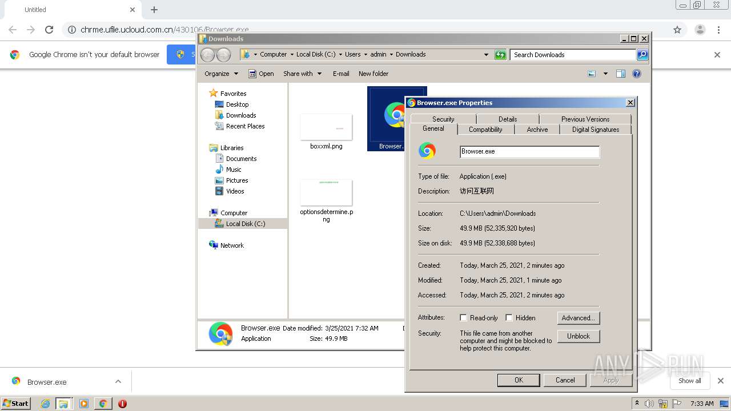
Task: Click the Unblock button
Action: tap(579, 336)
